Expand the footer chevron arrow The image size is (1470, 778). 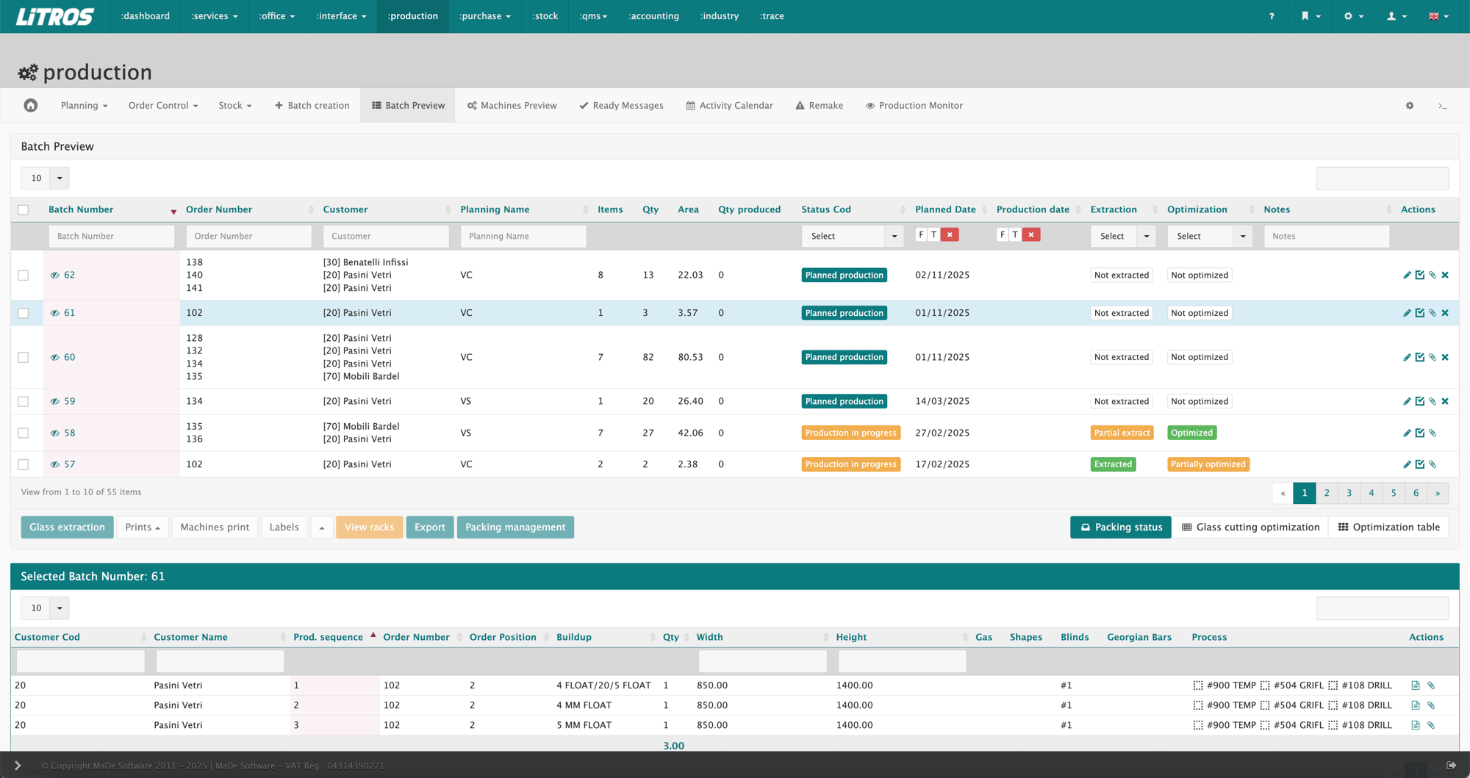[x=18, y=766]
